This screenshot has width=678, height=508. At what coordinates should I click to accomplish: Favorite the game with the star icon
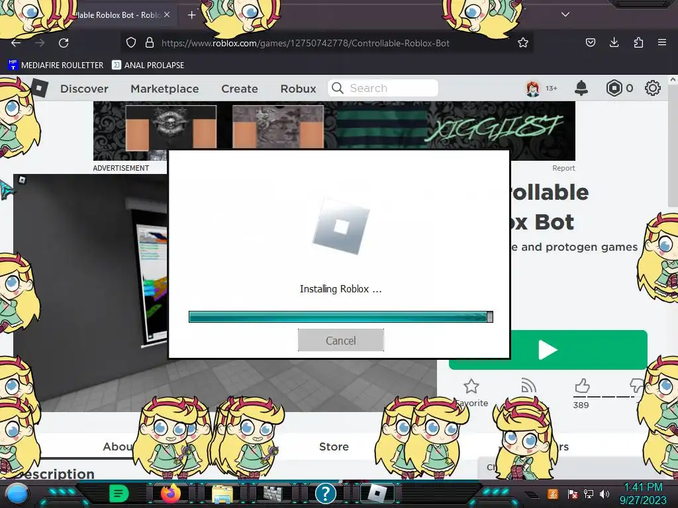[x=471, y=386]
